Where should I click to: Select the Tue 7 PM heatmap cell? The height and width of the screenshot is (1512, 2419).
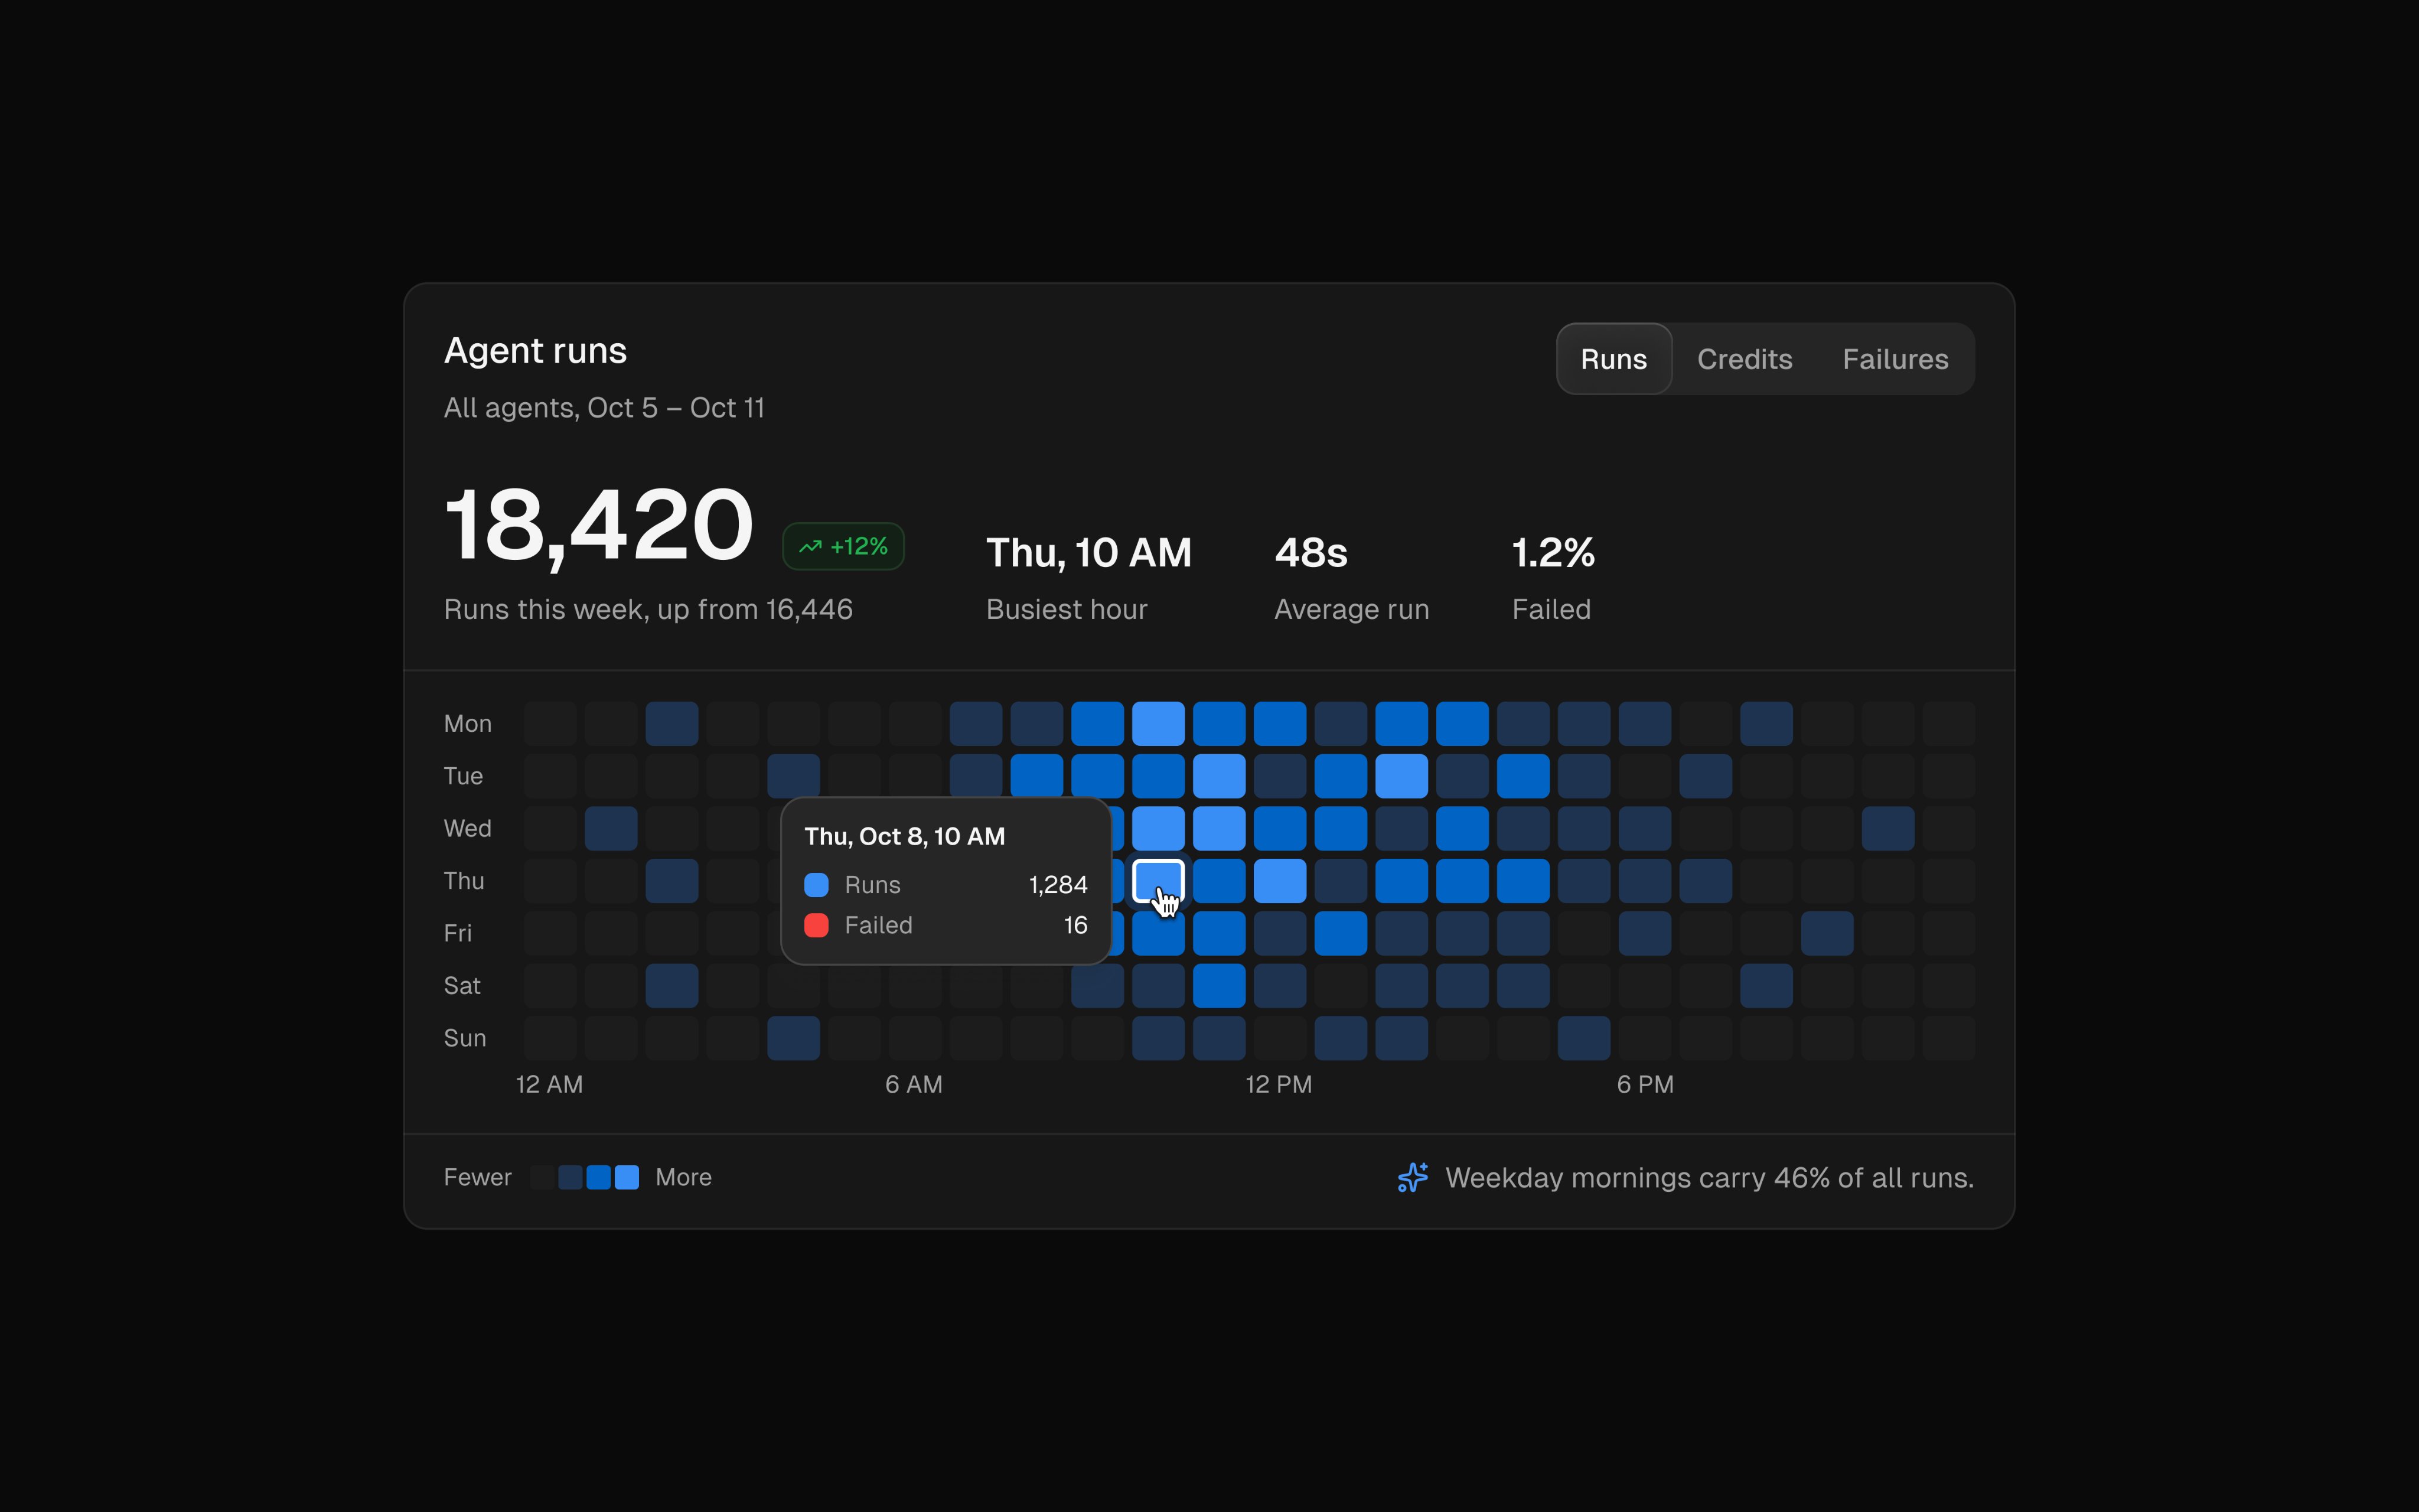coord(1706,776)
